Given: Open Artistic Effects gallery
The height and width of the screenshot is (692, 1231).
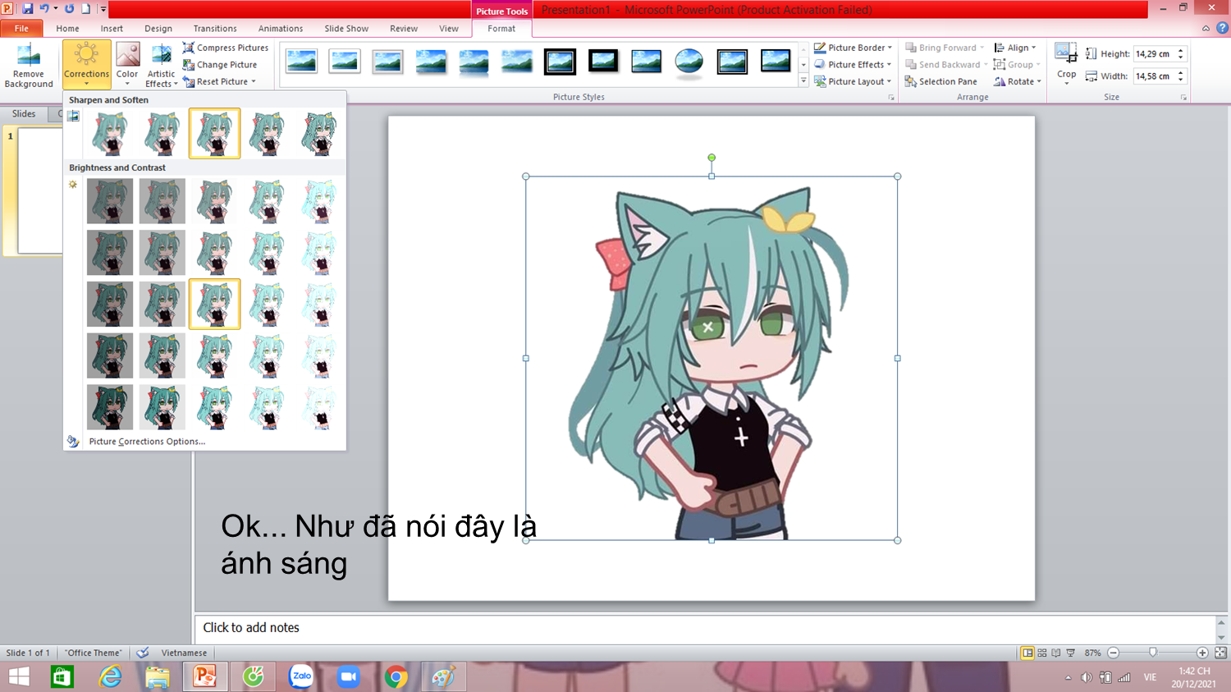Looking at the screenshot, I should pos(162,65).
